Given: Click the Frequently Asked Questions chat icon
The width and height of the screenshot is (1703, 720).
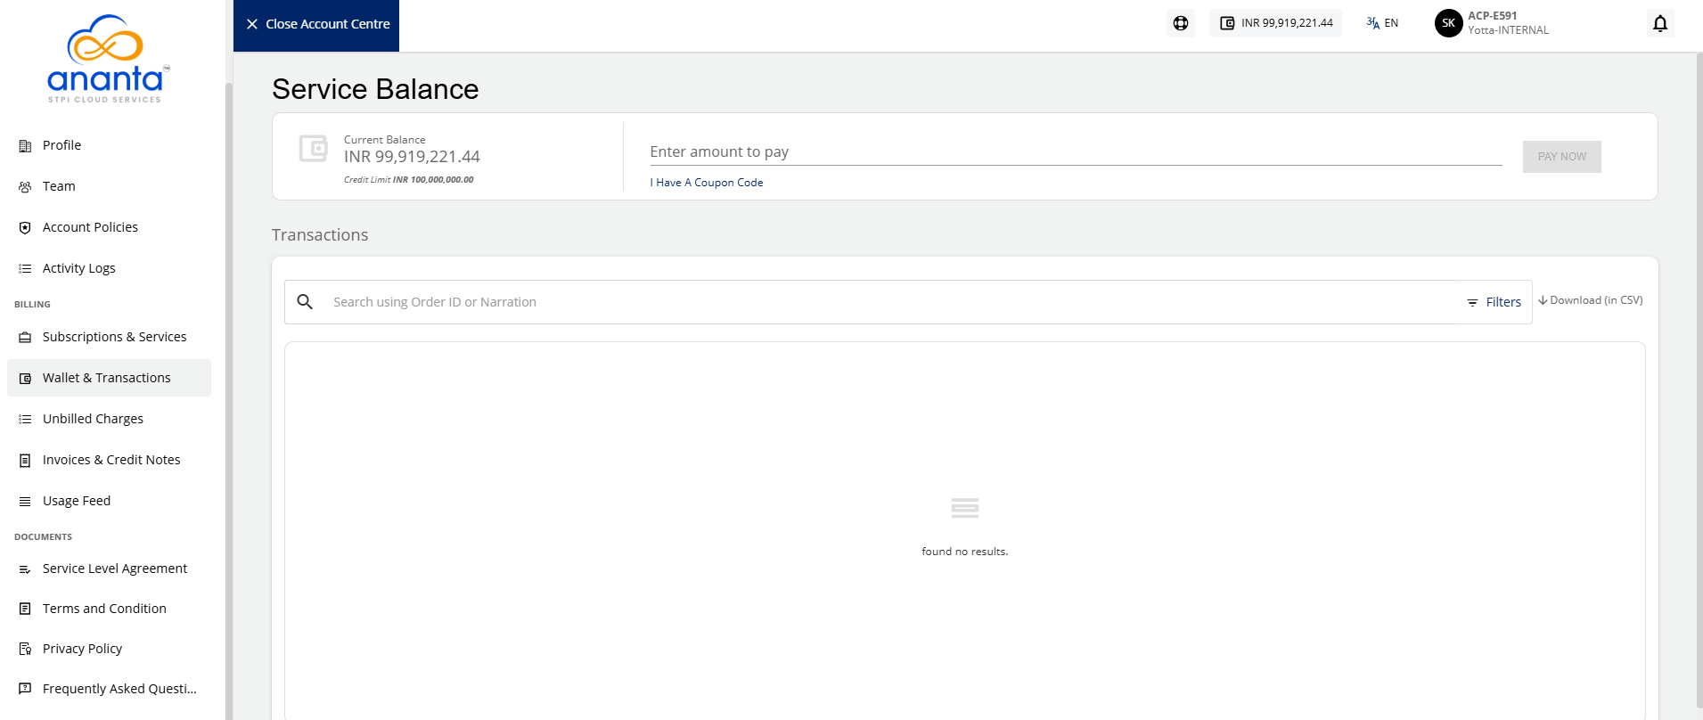Looking at the screenshot, I should (25, 689).
